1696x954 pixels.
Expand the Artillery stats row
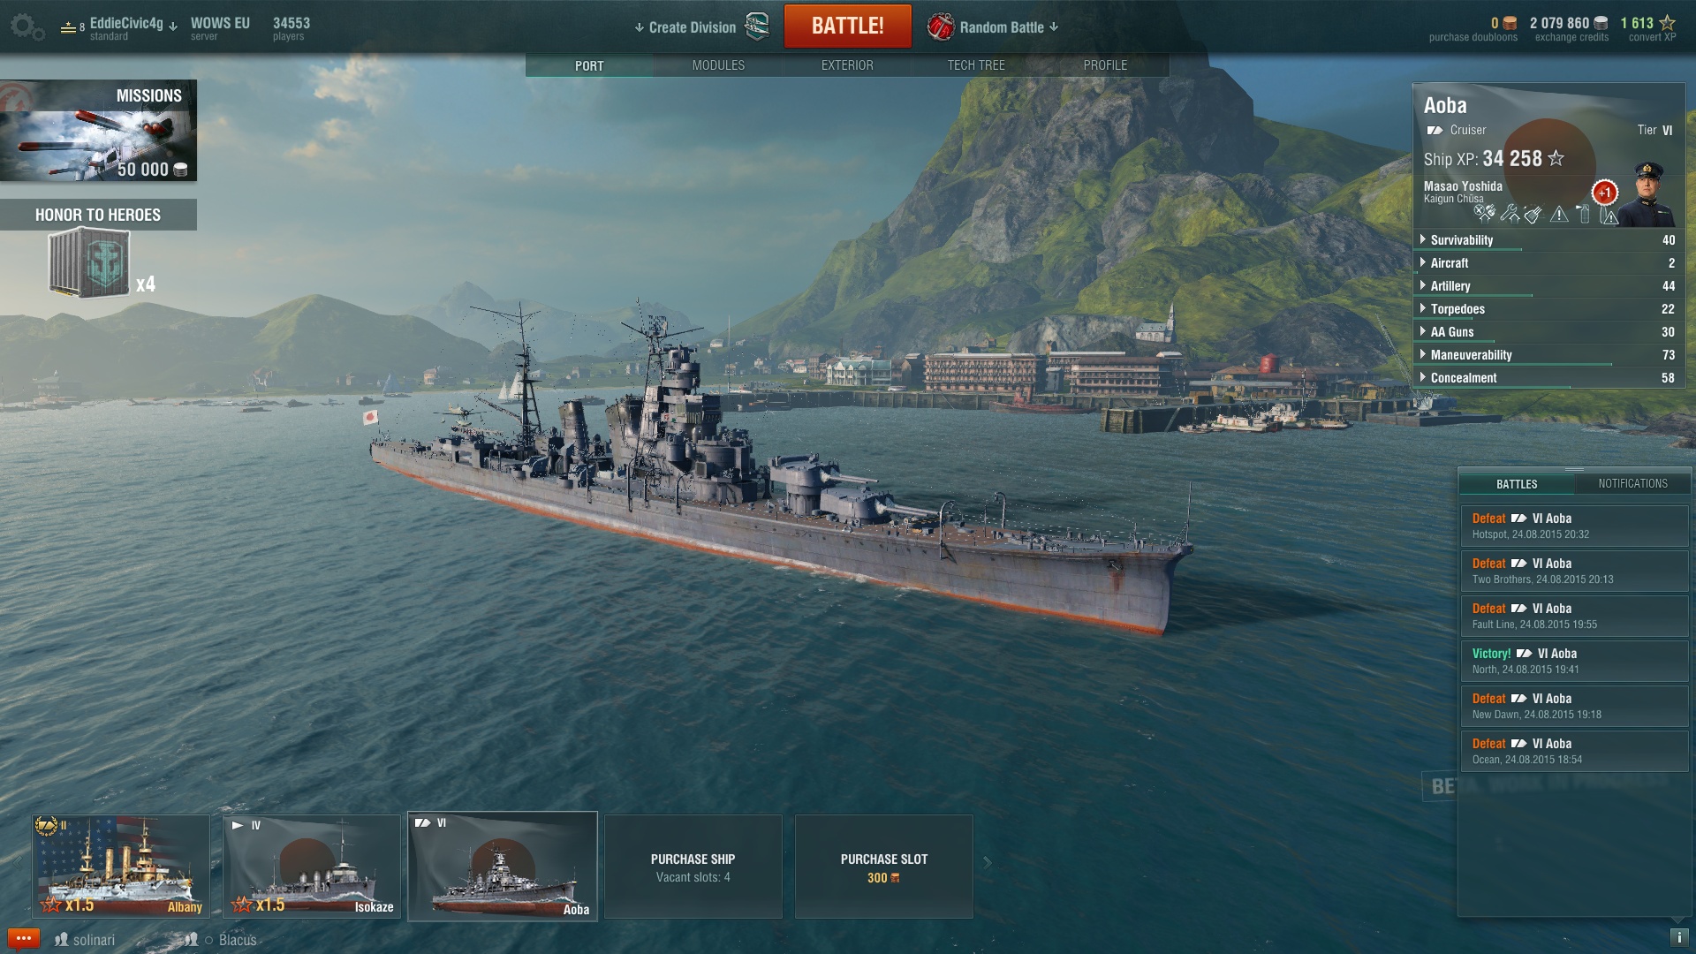(x=1548, y=286)
